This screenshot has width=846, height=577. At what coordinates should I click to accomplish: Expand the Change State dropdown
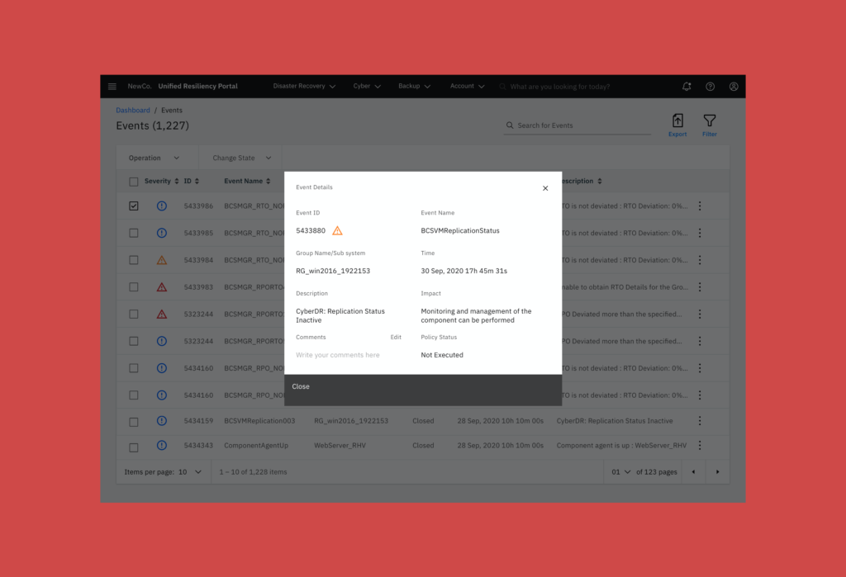tap(240, 158)
